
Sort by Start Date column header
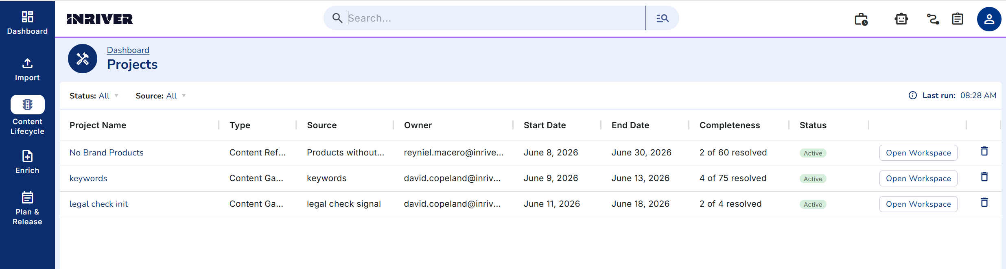point(545,125)
